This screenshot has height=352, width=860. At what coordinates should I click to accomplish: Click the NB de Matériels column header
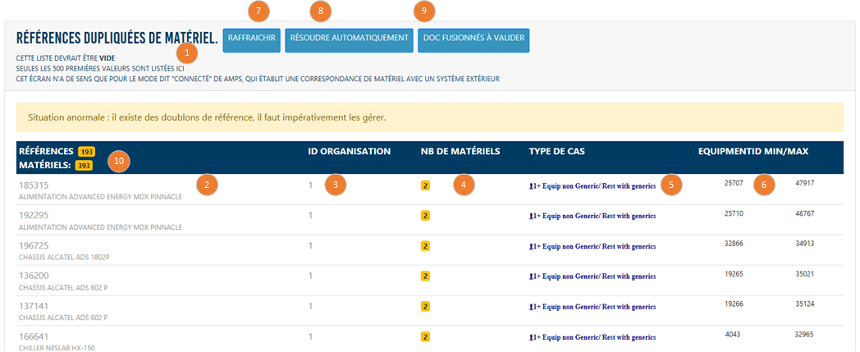click(x=461, y=151)
